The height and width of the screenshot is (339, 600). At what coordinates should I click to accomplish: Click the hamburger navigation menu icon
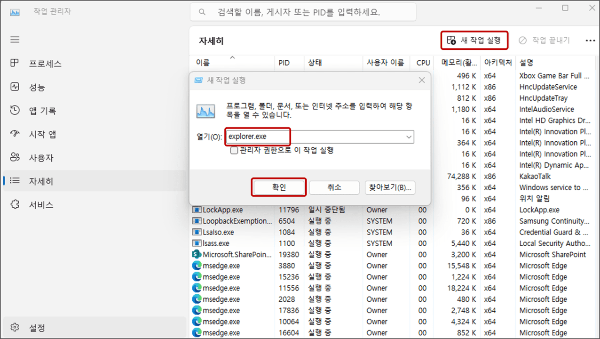[x=15, y=40]
